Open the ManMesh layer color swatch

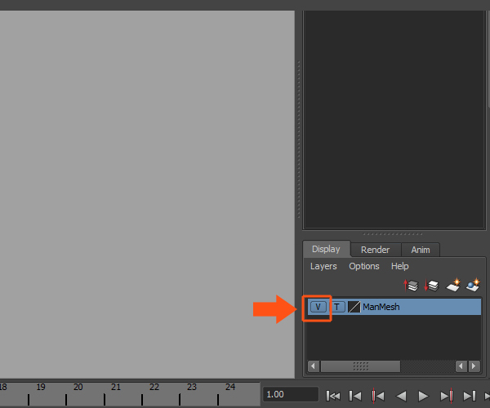[x=354, y=307]
